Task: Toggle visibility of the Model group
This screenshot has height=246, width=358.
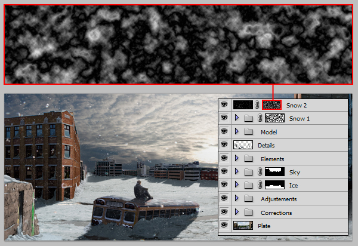Action: click(x=224, y=131)
